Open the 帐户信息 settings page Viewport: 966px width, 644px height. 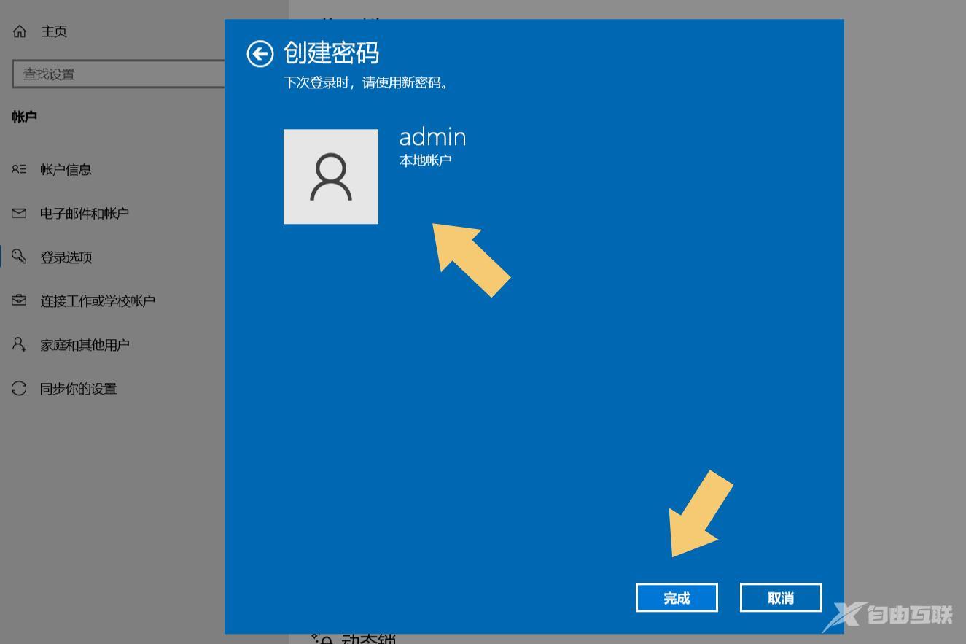click(66, 169)
